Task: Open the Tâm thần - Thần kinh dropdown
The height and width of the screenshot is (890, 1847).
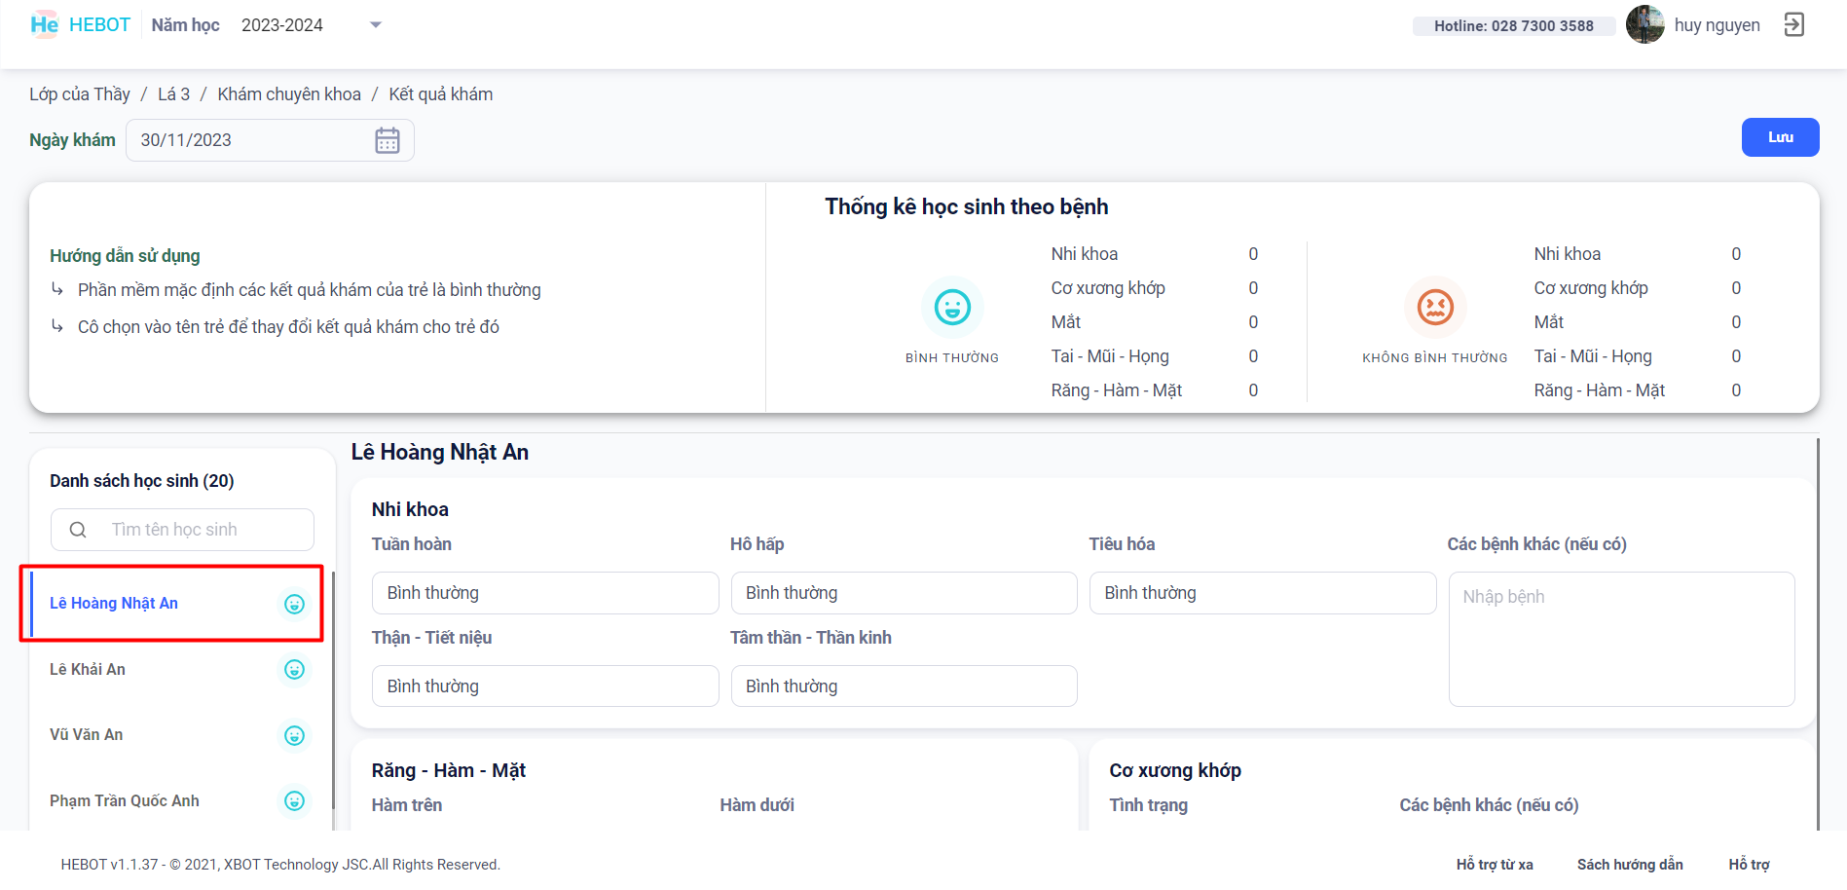Action: pos(903,686)
